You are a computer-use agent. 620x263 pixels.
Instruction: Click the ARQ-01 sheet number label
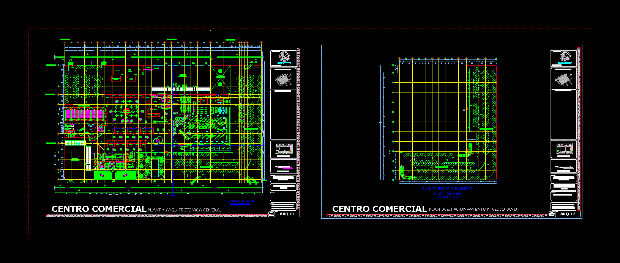[287, 214]
